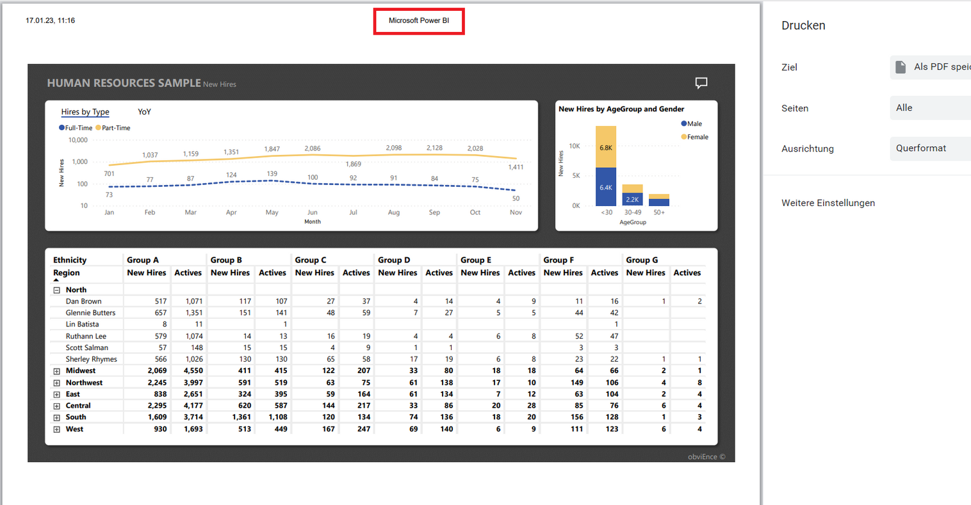
Task: Select the Dan Brown row label
Action: click(83, 301)
